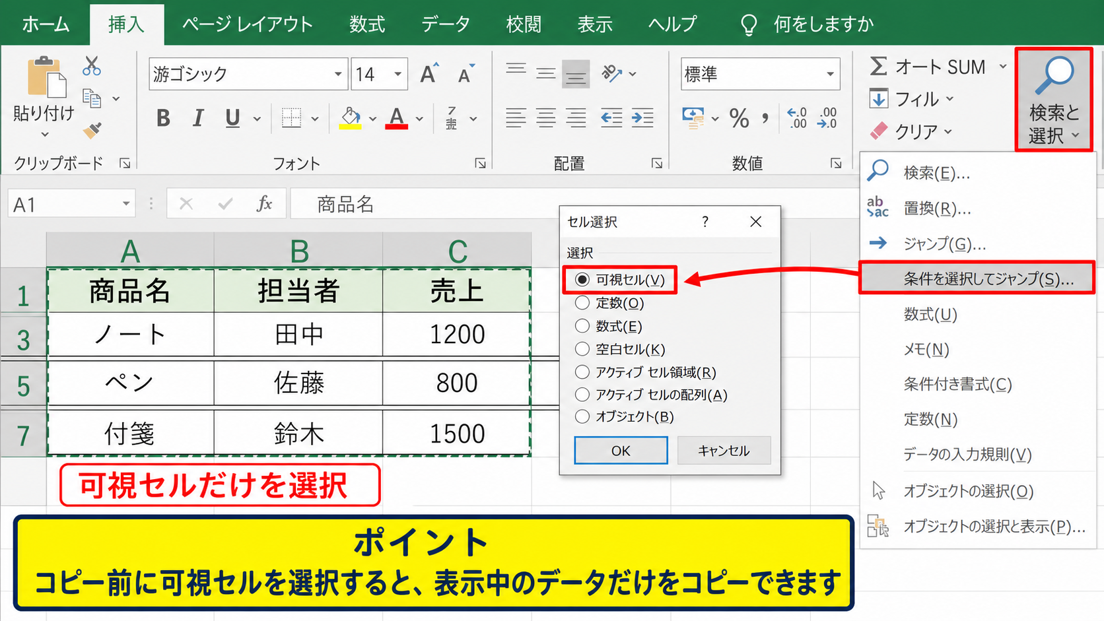Center text horizontally
The width and height of the screenshot is (1104, 621).
pyautogui.click(x=546, y=118)
